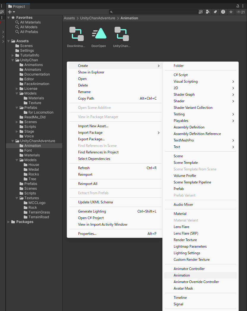Click the Project search input field
This screenshot has height=311, width=247.
(x=155, y=12)
